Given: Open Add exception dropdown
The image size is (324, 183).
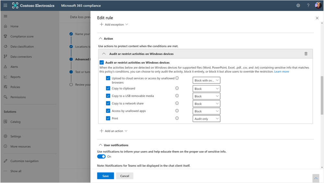Looking at the screenshot, I should pyautogui.click(x=114, y=24).
